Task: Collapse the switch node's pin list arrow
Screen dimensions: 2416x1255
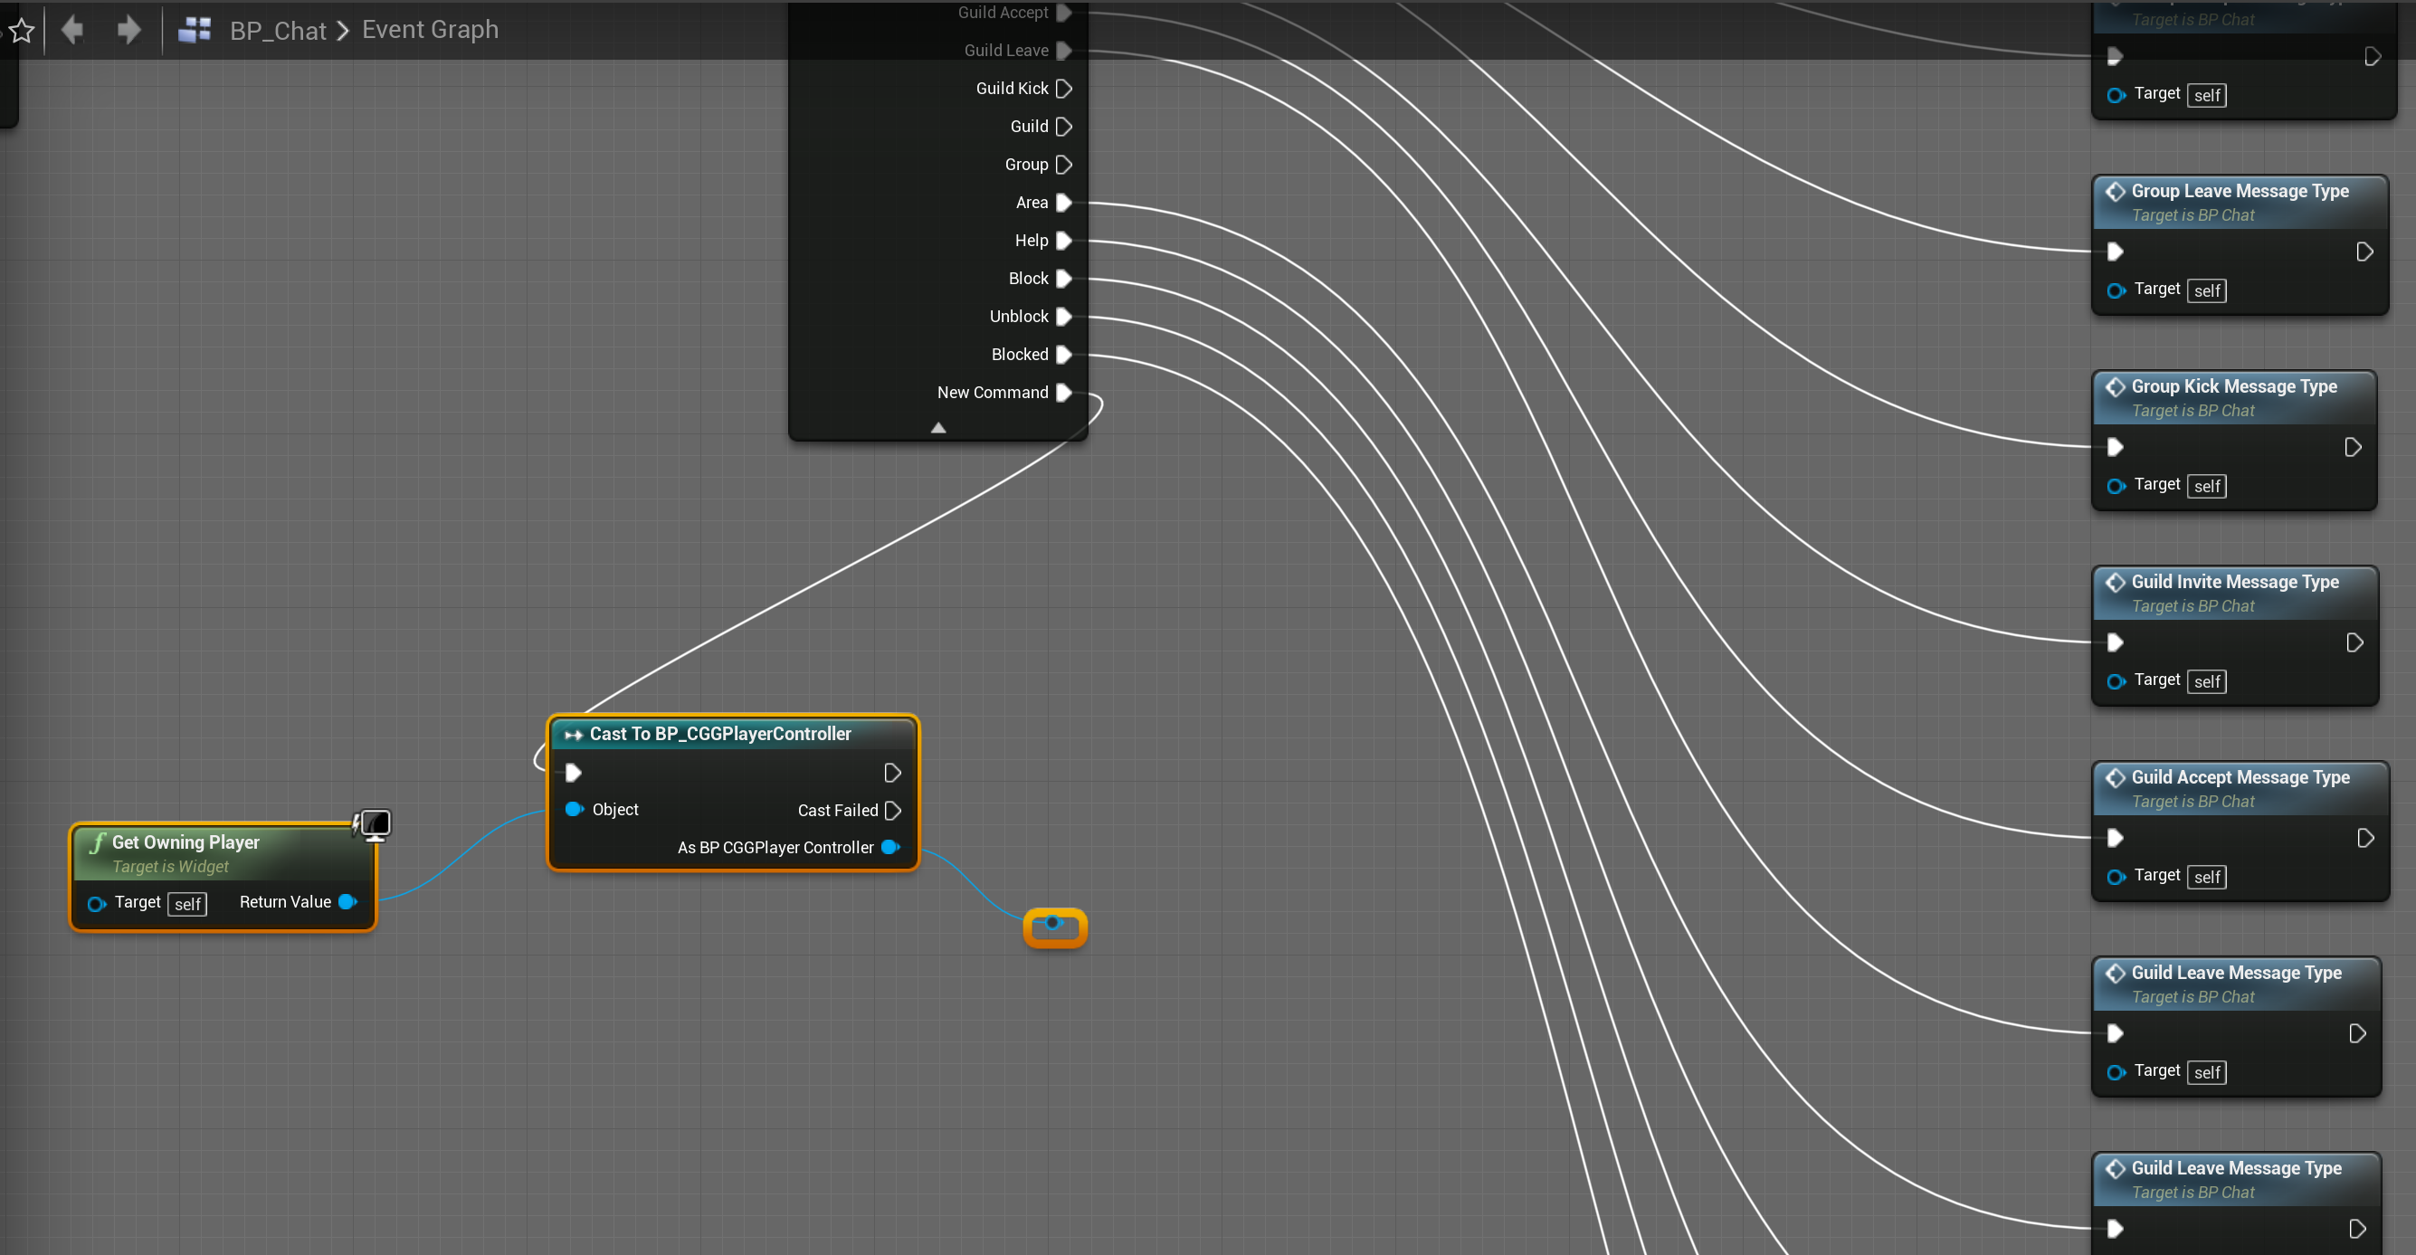Action: coord(937,428)
